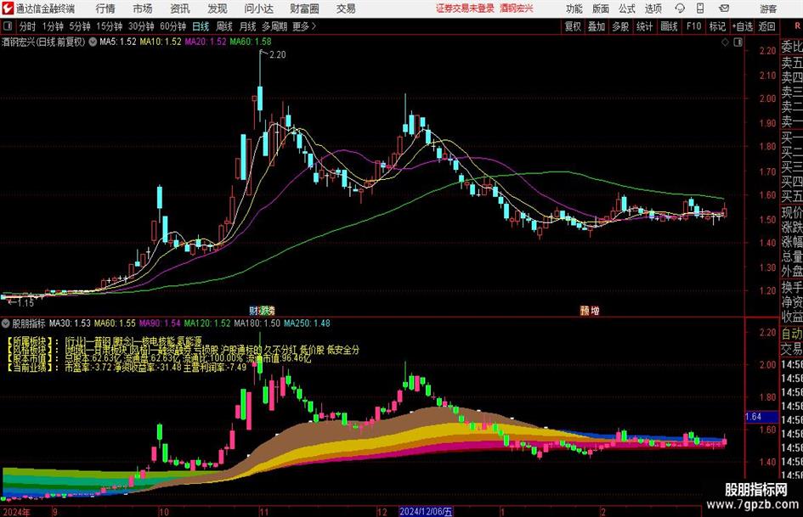This screenshot has width=803, height=517.
Task: Click the 证券交易未登录 login link
Action: [x=465, y=8]
